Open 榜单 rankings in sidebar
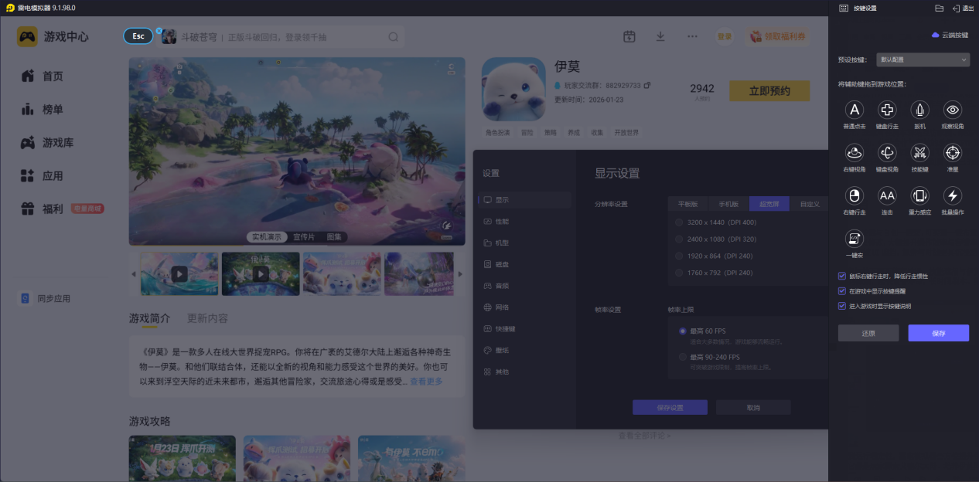 tap(43, 110)
